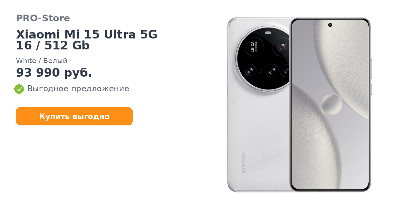Click the LEICA logo on the camera module
The image size is (399, 209).
(252, 47)
